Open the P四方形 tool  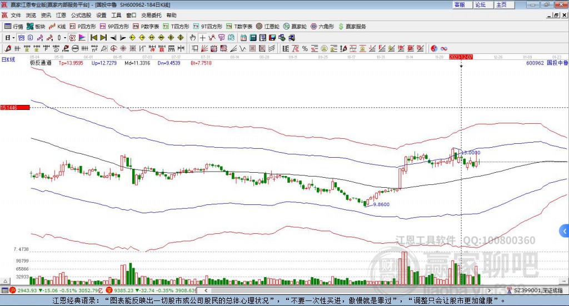(x=83, y=27)
